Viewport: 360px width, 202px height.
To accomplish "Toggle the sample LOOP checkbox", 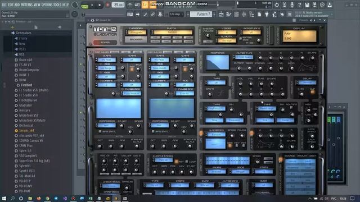I will coord(186,162).
